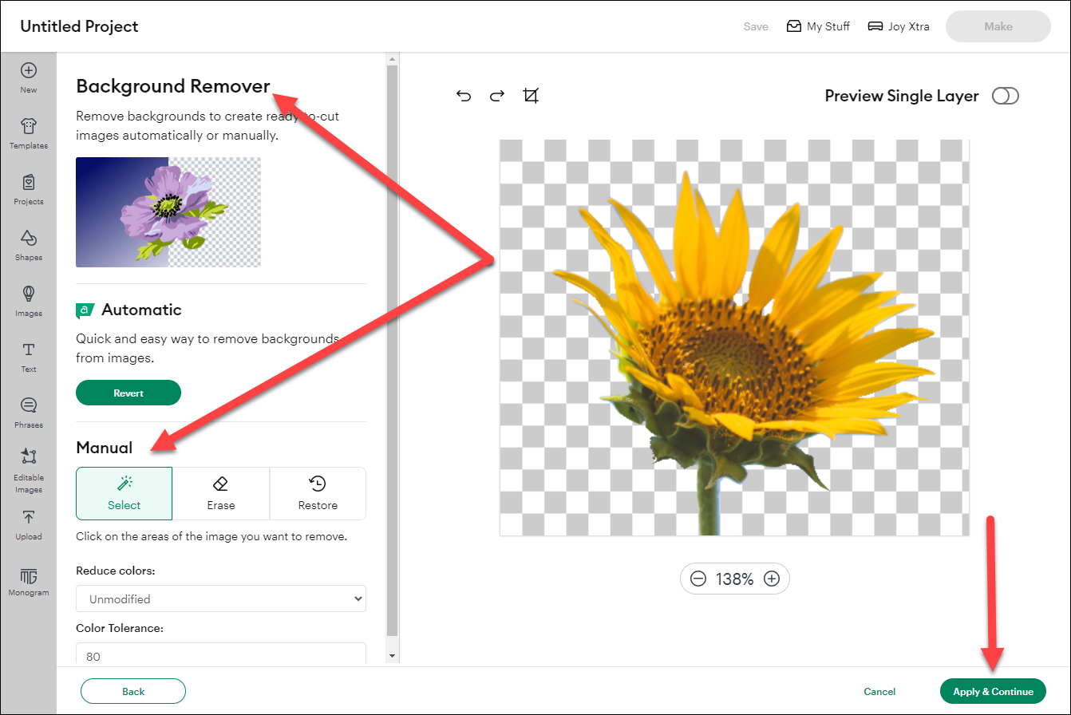Click the undo arrow icon
Image resolution: width=1071 pixels, height=715 pixels.
(x=464, y=97)
